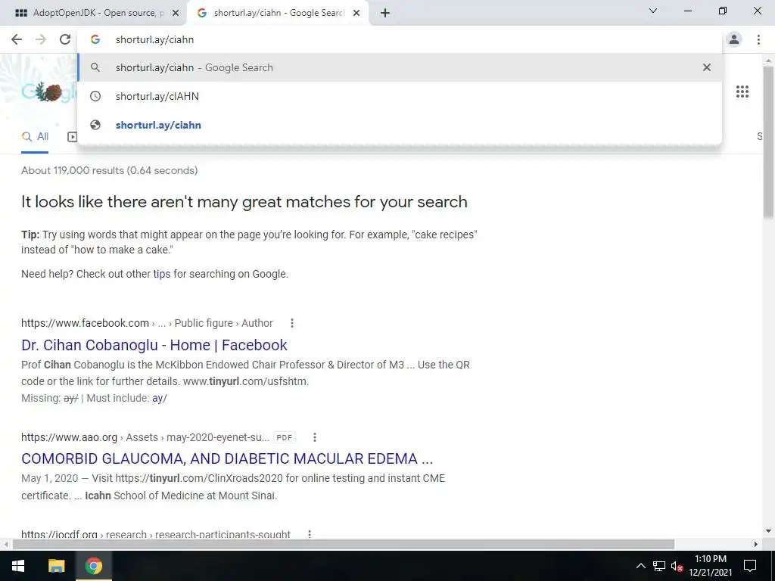The height and width of the screenshot is (581, 775).
Task: Open the 'tips' link for searching
Action: [x=162, y=274]
